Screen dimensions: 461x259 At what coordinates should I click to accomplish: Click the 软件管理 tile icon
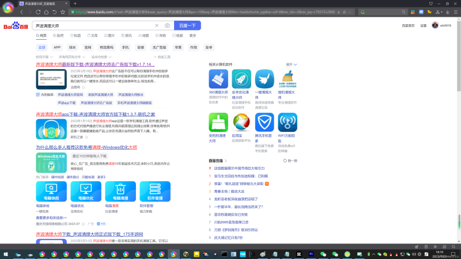155,192
